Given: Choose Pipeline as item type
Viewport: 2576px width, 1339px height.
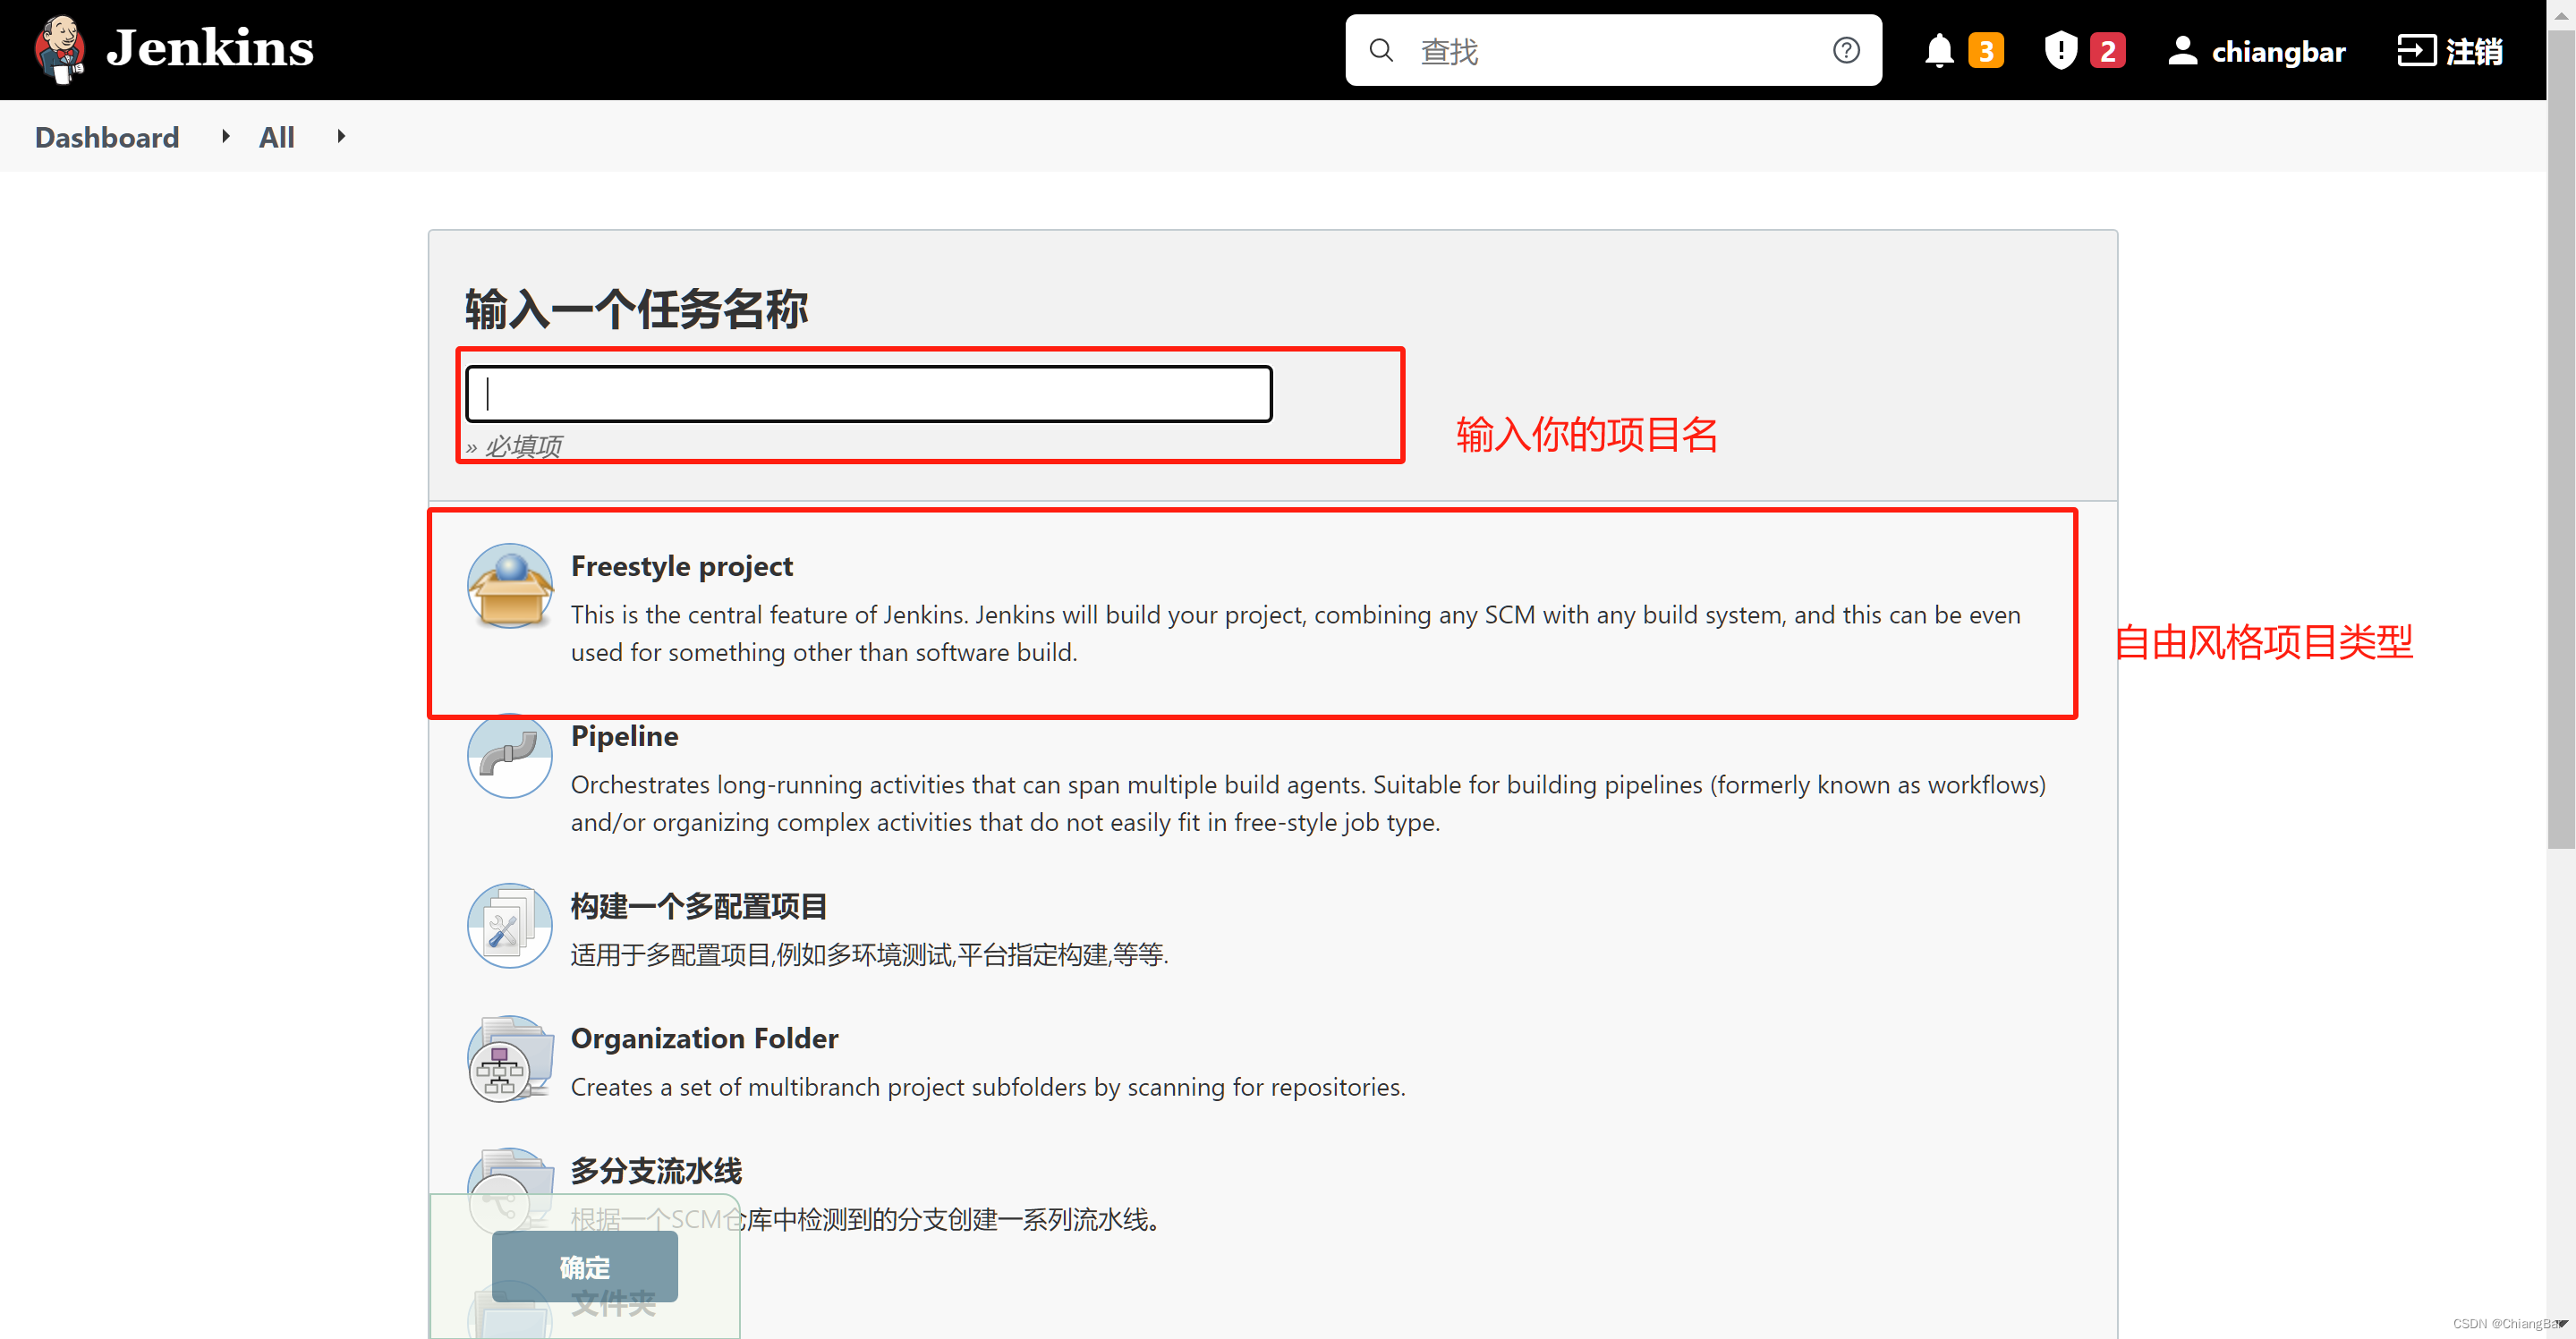Looking at the screenshot, I should (x=623, y=736).
